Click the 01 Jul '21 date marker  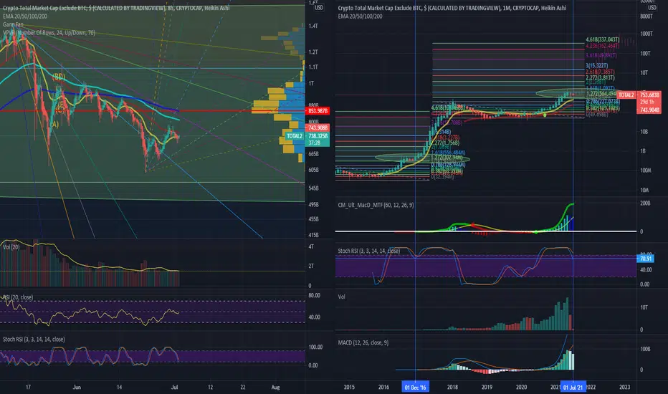pos(573,387)
